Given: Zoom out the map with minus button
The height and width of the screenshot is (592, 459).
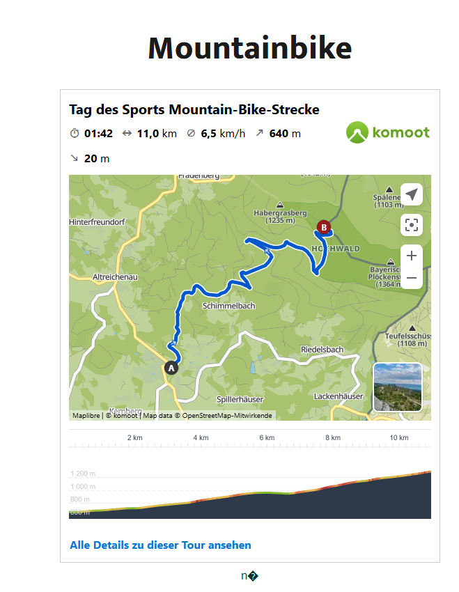Looking at the screenshot, I should [412, 278].
